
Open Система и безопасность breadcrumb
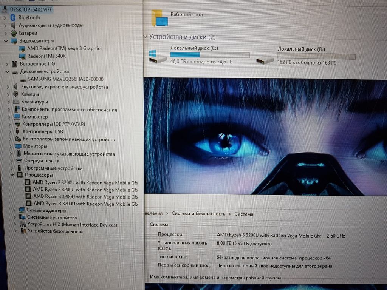point(198,214)
